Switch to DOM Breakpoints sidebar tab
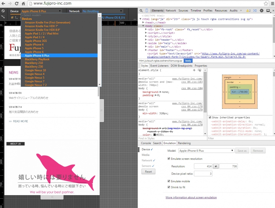Screen dimensions: 275x208 [182, 66]
